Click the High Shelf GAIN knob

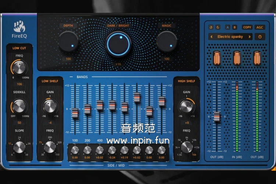point(187,106)
